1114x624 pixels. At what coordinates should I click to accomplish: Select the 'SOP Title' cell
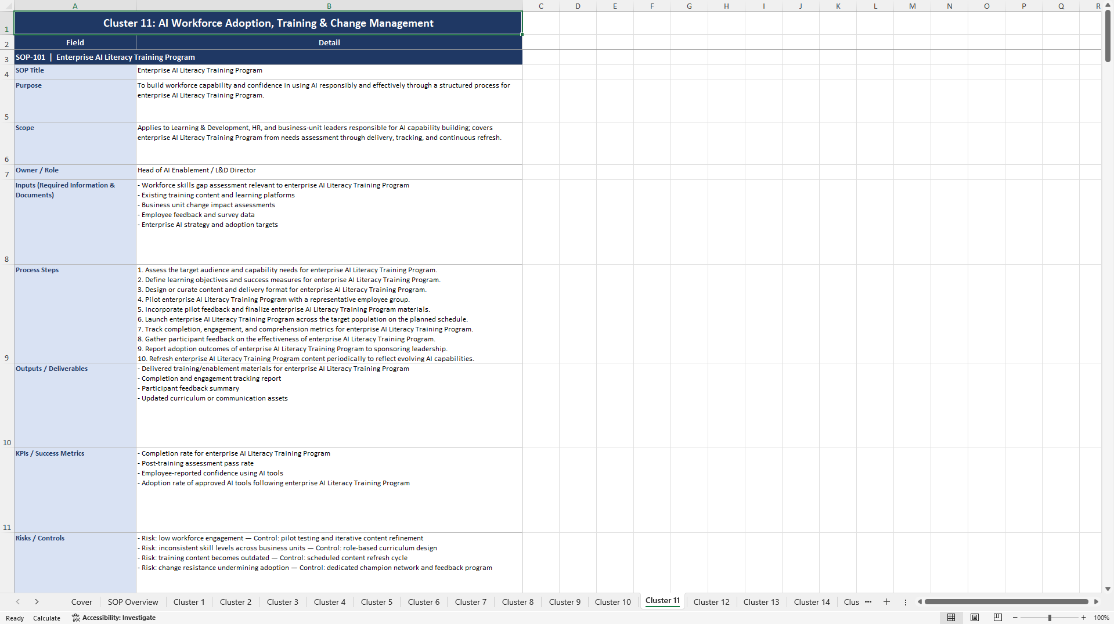coord(75,72)
